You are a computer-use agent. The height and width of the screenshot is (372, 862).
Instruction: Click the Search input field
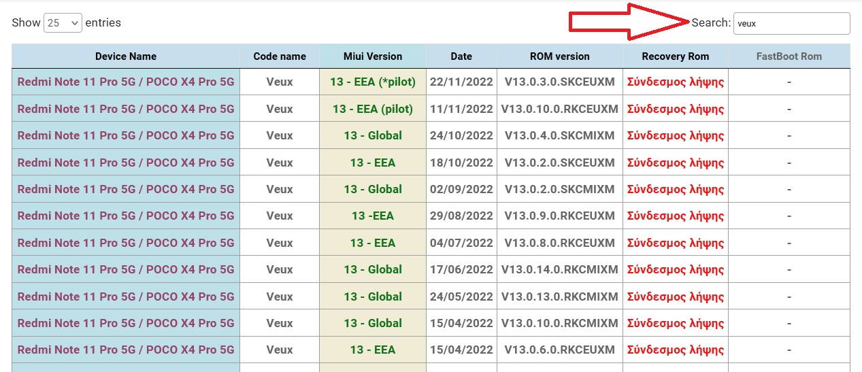[x=791, y=23]
